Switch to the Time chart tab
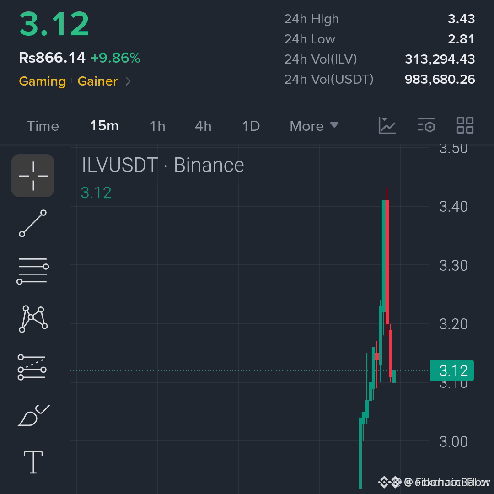 tap(43, 126)
